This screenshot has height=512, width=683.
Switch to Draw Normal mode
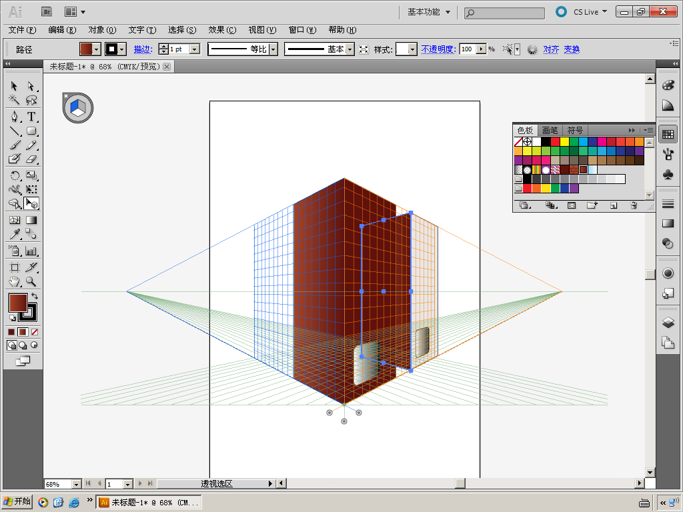(12, 345)
